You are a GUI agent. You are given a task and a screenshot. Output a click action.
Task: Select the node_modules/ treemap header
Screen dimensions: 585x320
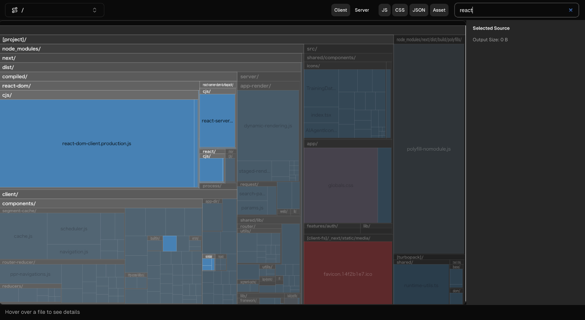151,49
